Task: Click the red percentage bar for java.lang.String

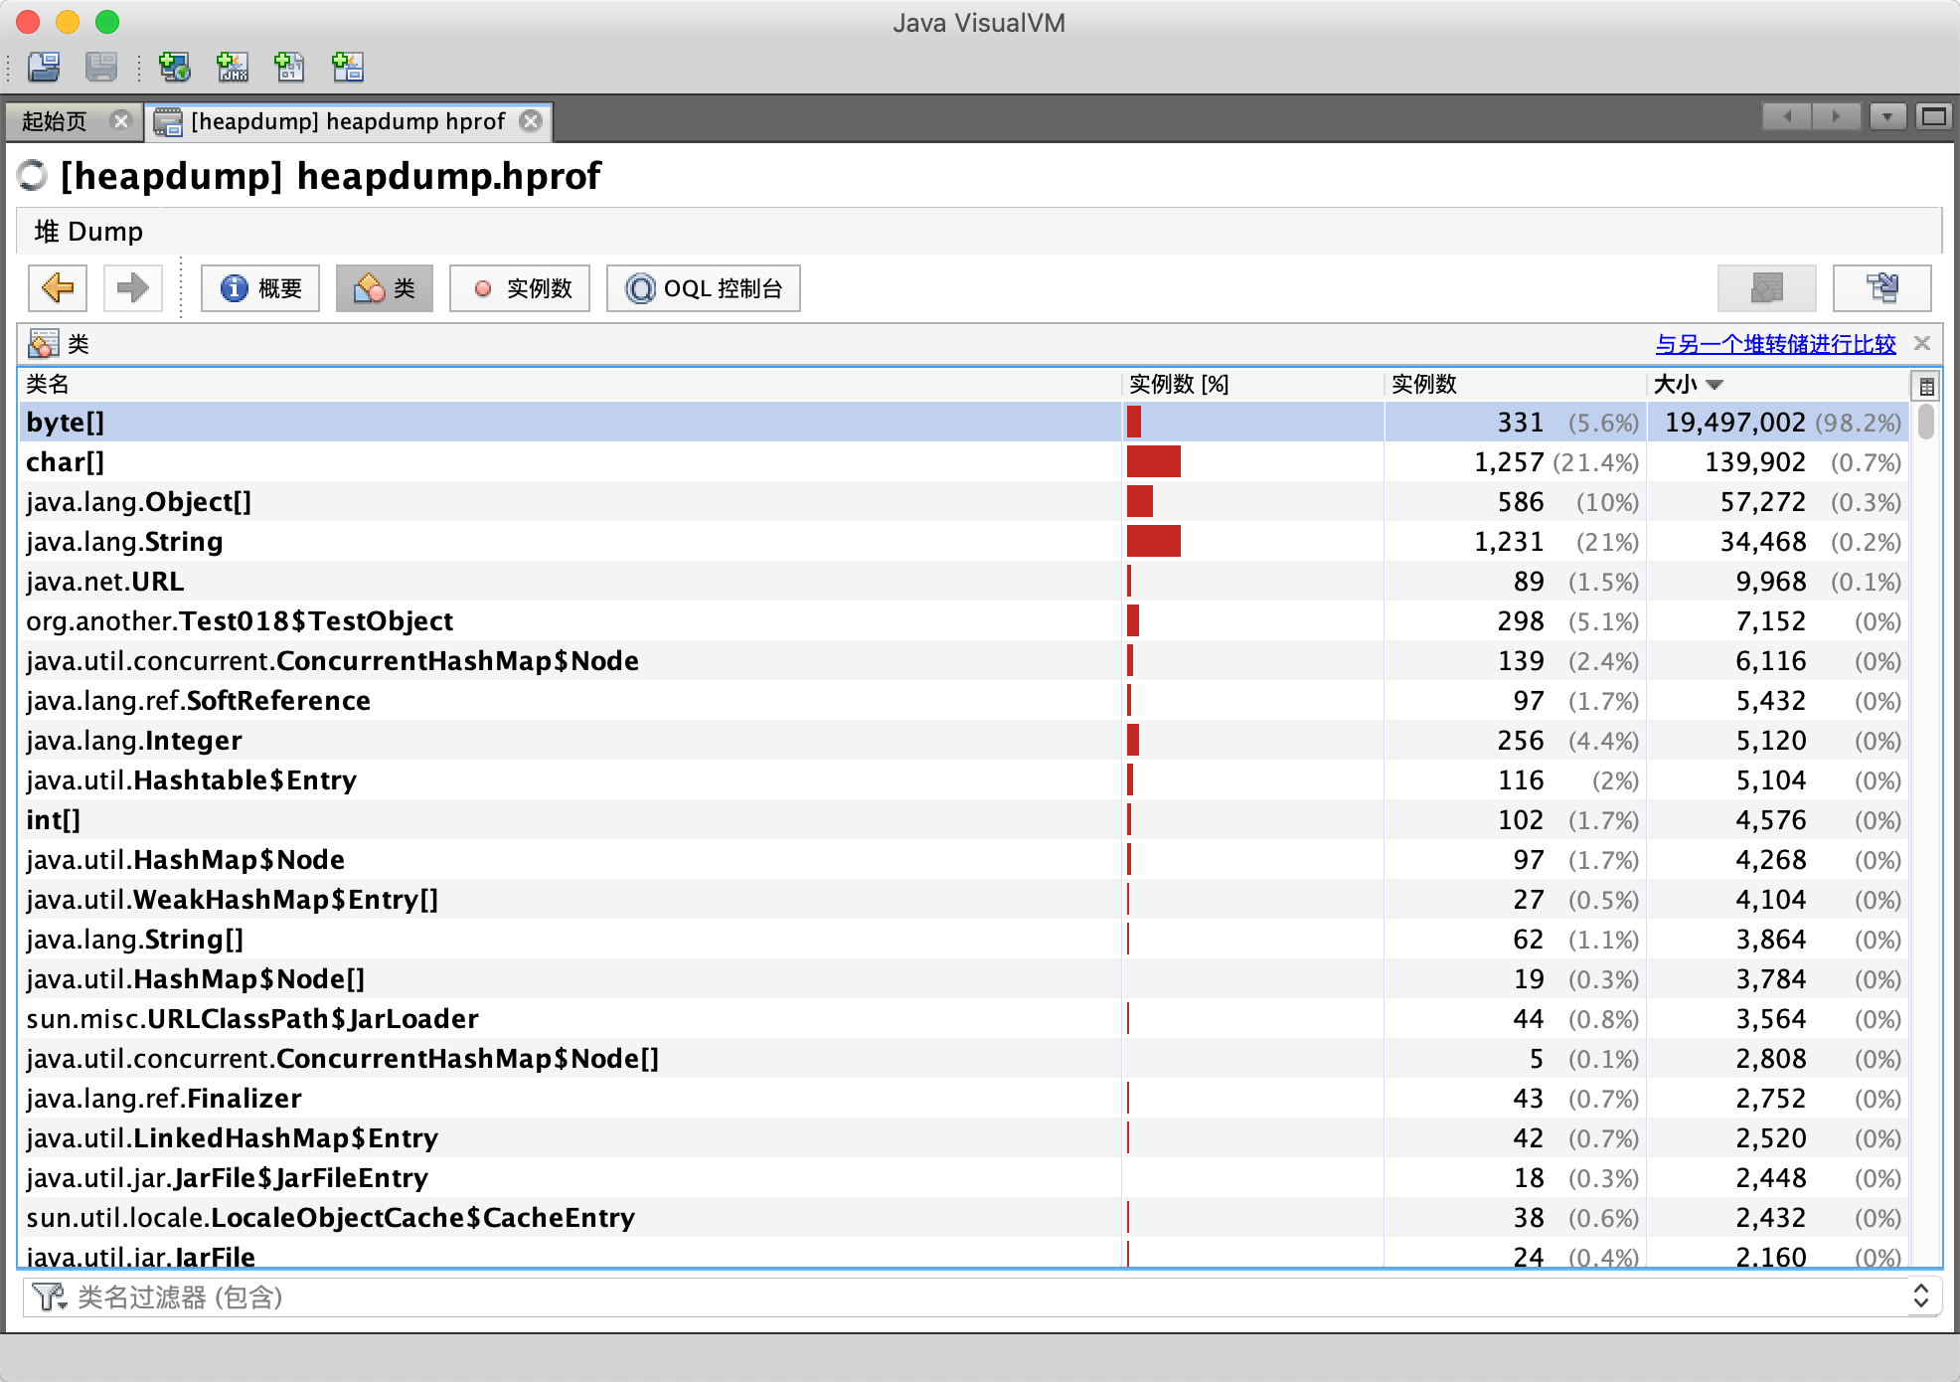Action: (1154, 541)
